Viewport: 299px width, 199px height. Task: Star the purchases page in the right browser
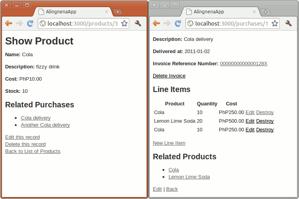tap(275, 24)
